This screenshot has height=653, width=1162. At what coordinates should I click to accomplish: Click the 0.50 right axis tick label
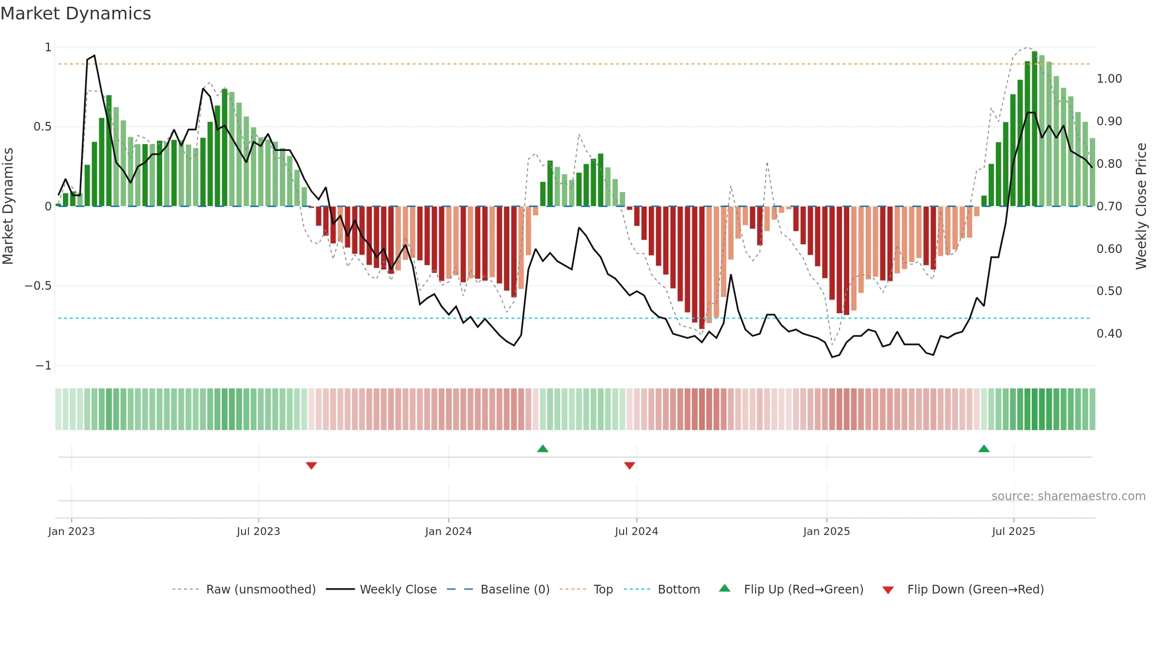point(1109,291)
